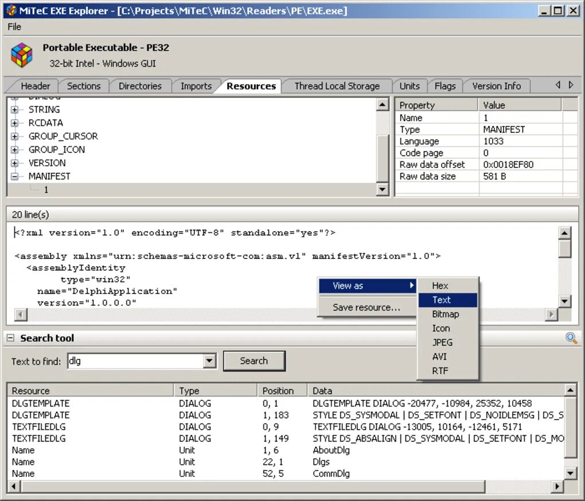Click the search results horizontal scrollbar thumb

(253, 487)
